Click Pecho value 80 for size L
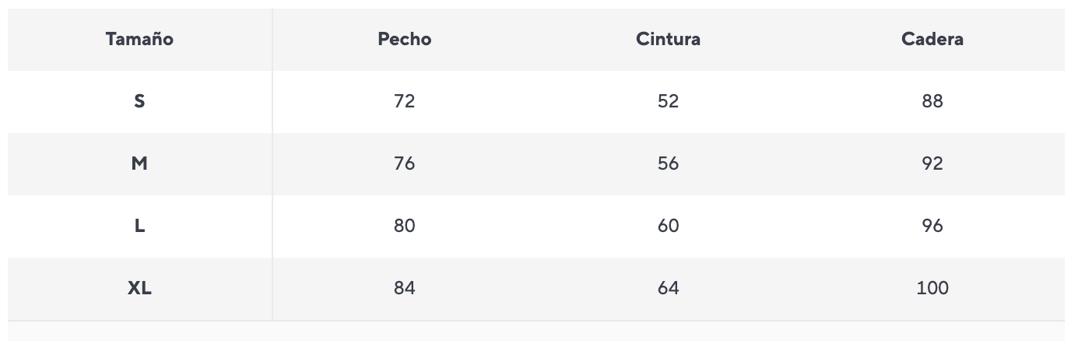This screenshot has width=1071, height=341. pyautogui.click(x=404, y=226)
